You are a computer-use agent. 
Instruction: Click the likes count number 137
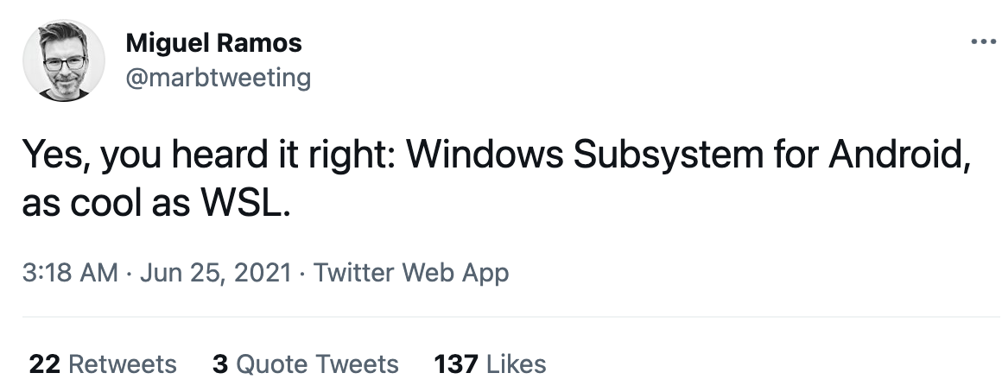(456, 364)
